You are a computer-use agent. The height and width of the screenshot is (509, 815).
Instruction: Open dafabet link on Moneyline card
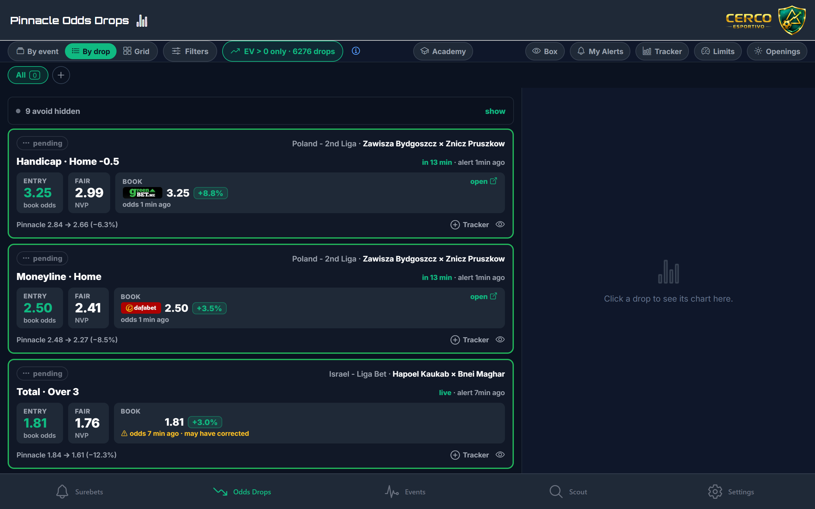point(483,296)
